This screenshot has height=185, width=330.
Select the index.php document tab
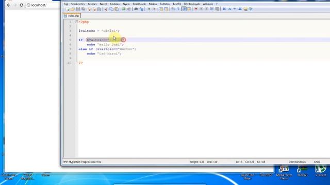coord(72,16)
